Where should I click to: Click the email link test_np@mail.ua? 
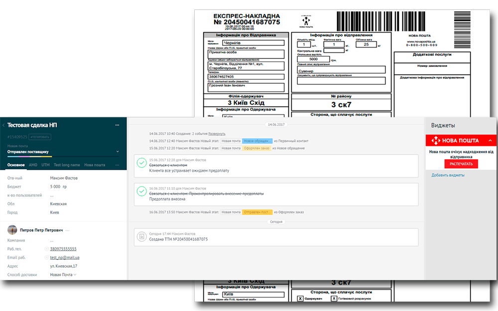[x=65, y=257]
